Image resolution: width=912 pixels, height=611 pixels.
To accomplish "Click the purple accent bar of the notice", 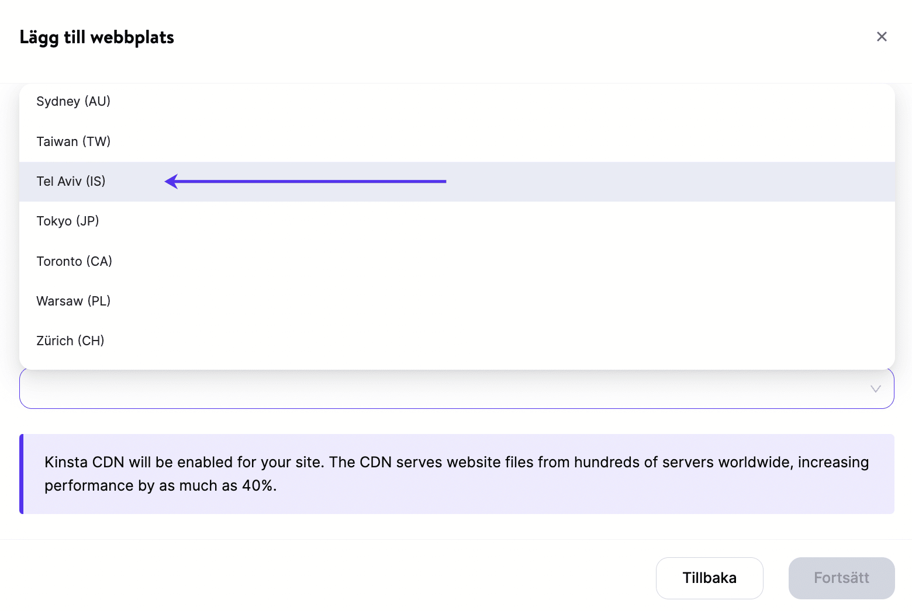I will [22, 474].
